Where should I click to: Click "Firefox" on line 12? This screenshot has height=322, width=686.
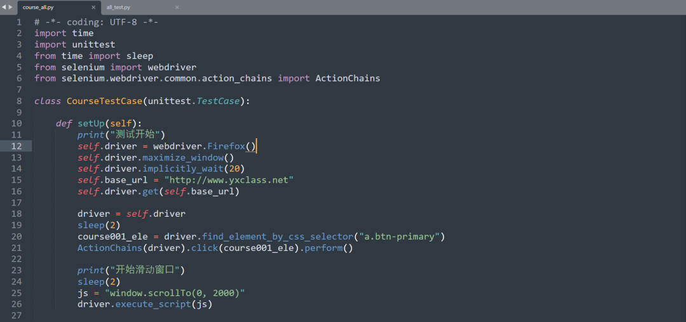[226, 146]
